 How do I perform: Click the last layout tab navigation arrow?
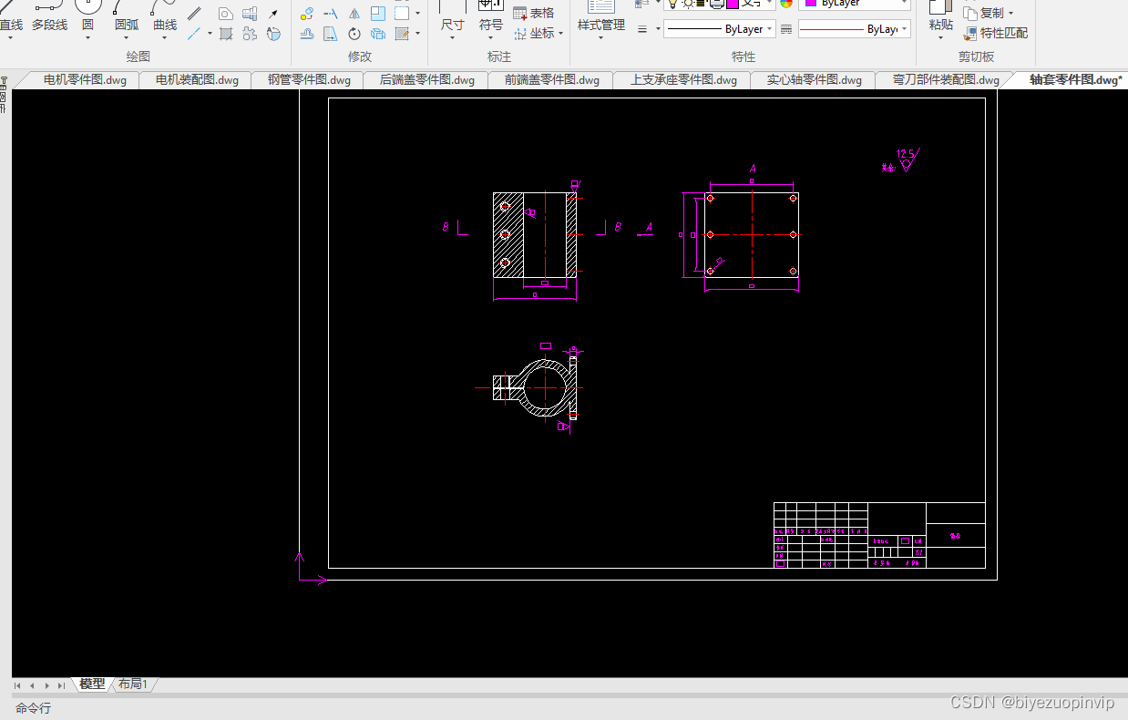[61, 685]
